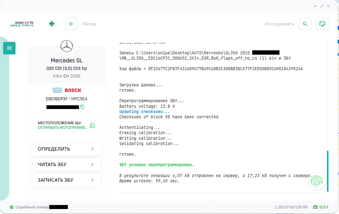339x214 pixels.
Task: Click ЭБУ успешно перепрограммирован message
Action: [x=156, y=165]
